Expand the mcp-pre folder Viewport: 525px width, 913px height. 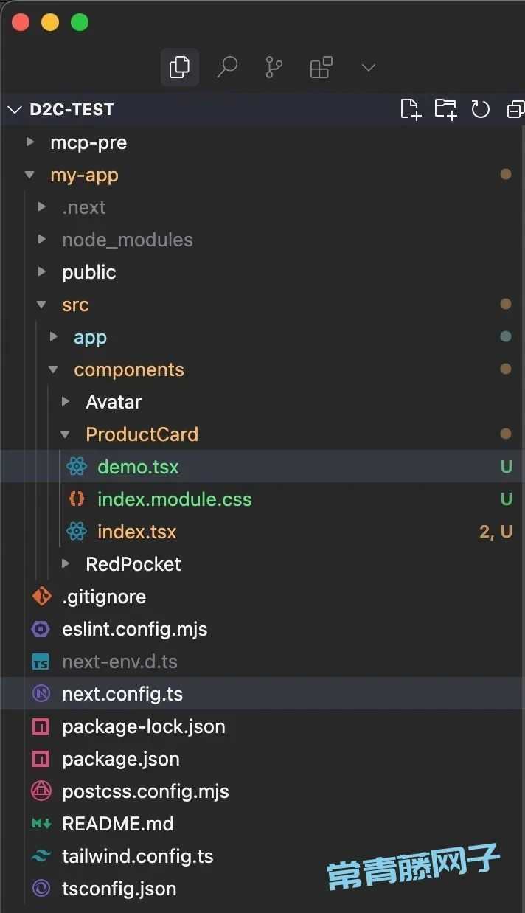click(262, 142)
